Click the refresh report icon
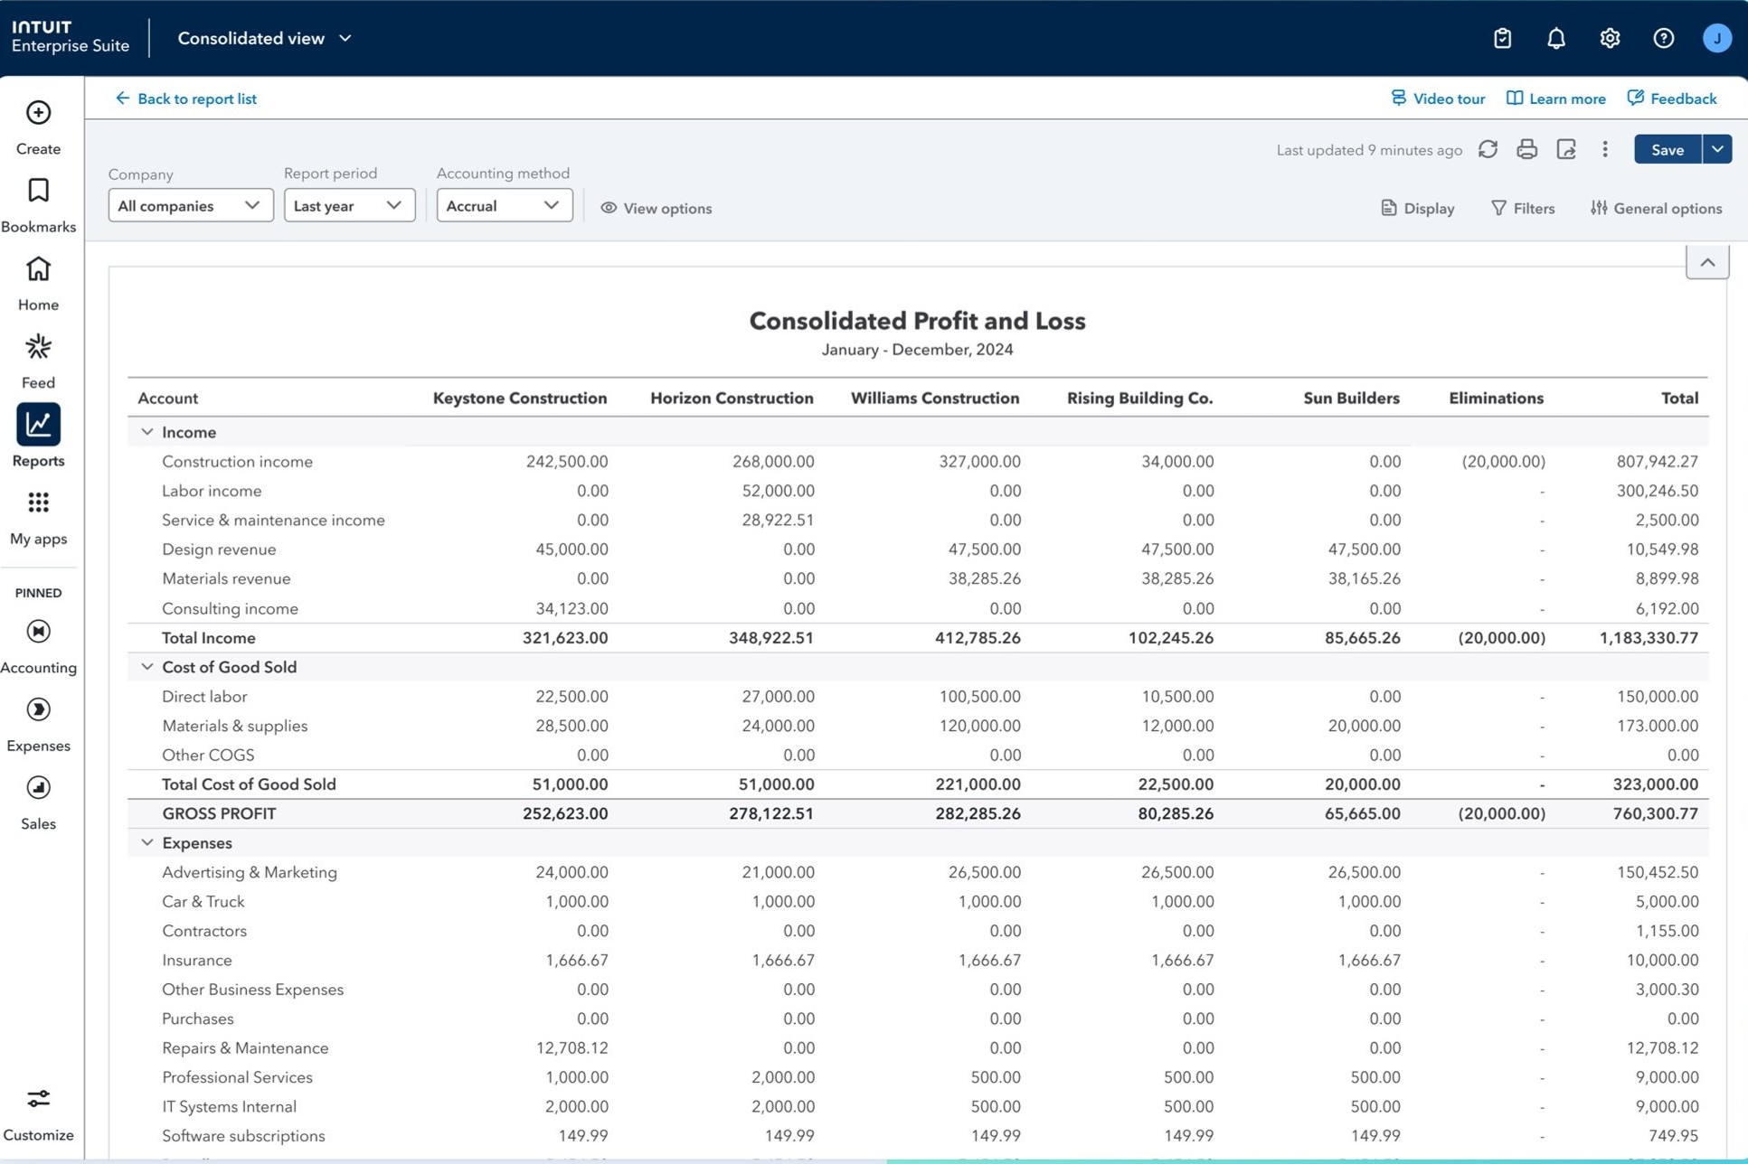Screen dimensions: 1748x1164 click(1488, 149)
